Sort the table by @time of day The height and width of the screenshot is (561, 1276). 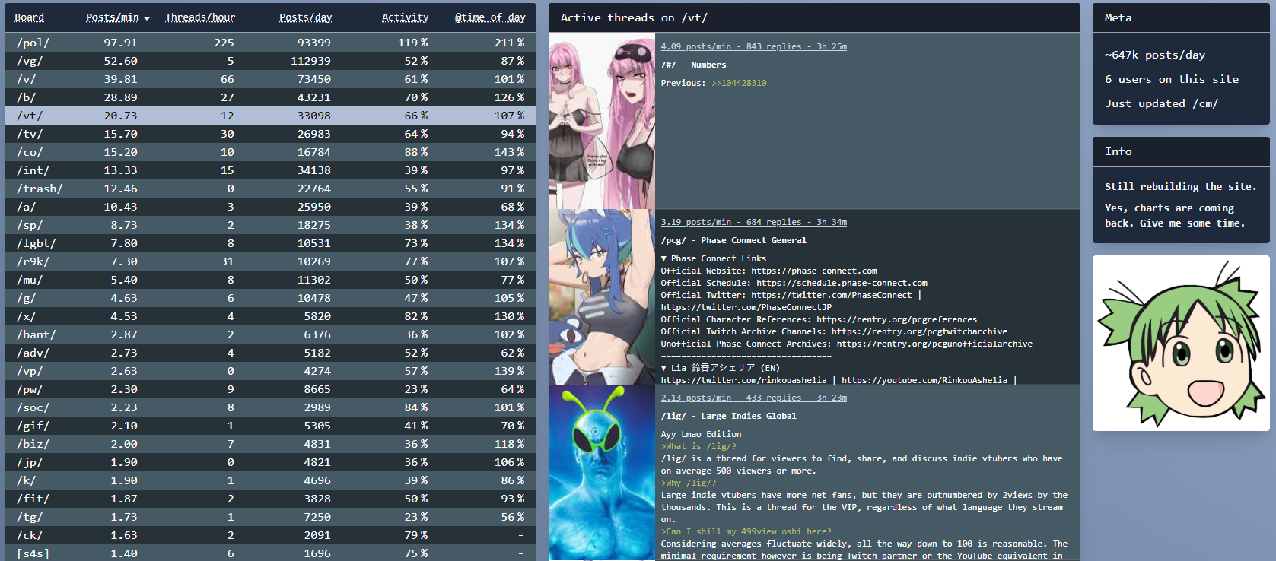pyautogui.click(x=490, y=17)
